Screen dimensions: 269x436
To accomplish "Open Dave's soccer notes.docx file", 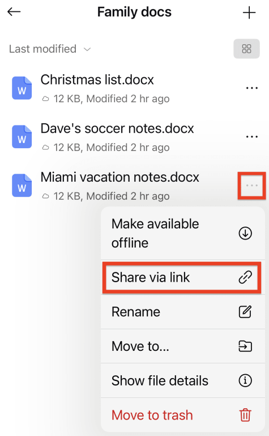I will point(117,128).
